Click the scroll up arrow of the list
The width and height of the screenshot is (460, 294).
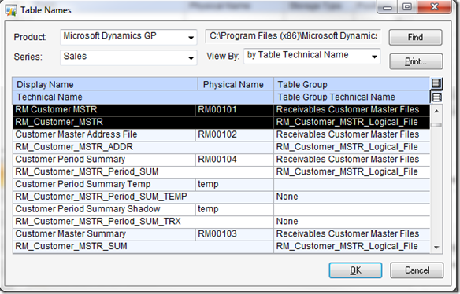(x=436, y=111)
